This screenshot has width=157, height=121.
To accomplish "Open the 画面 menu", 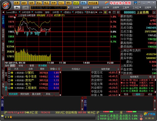I will [86, 8].
